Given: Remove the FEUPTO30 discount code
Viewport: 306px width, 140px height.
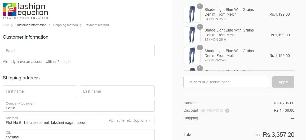Looking at the screenshot, I should [227, 111].
